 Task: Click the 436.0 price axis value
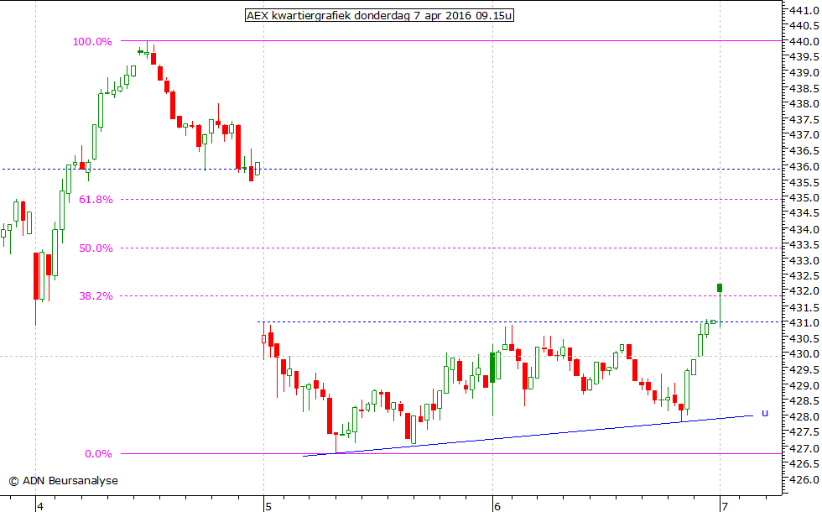pos(804,166)
